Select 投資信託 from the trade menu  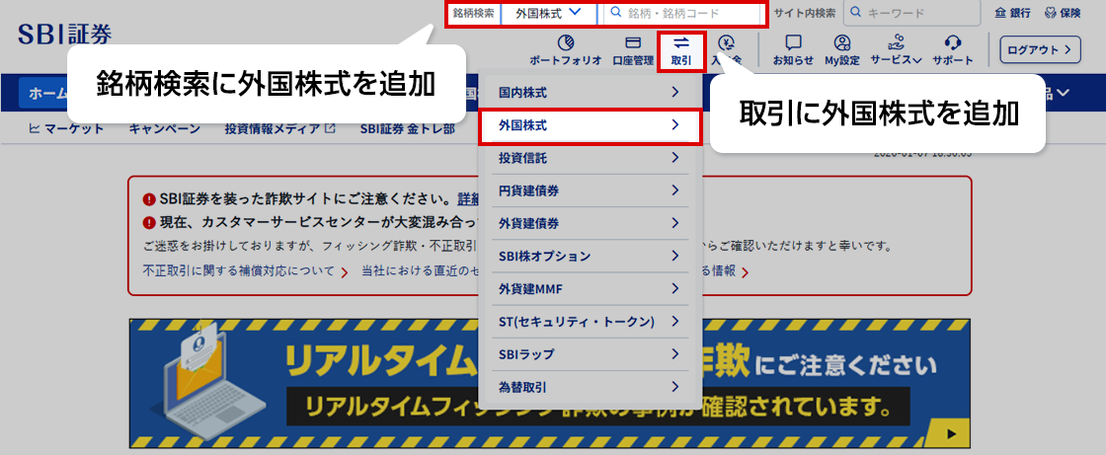(x=590, y=158)
